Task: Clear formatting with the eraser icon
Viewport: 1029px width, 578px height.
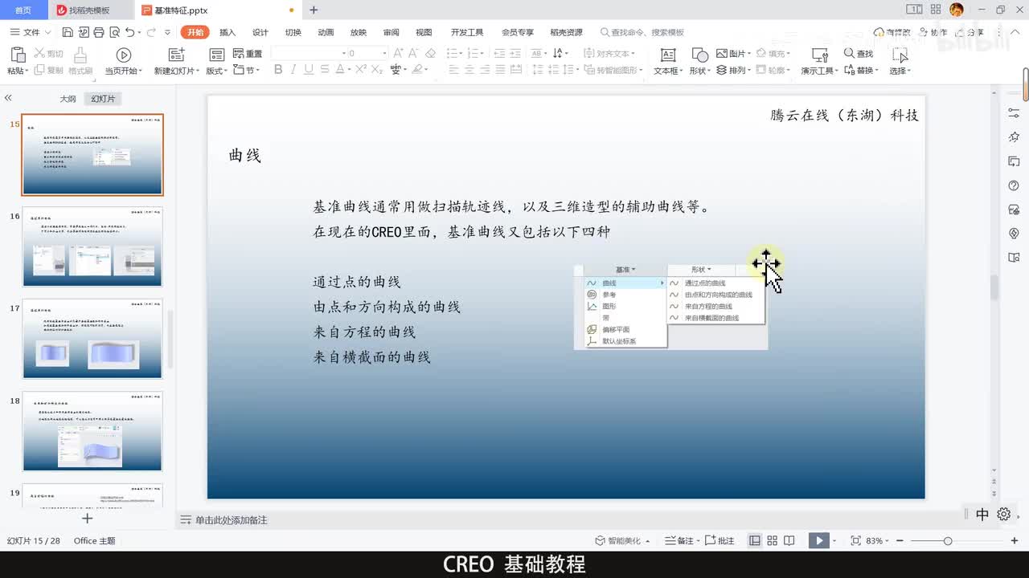Action: (x=430, y=53)
